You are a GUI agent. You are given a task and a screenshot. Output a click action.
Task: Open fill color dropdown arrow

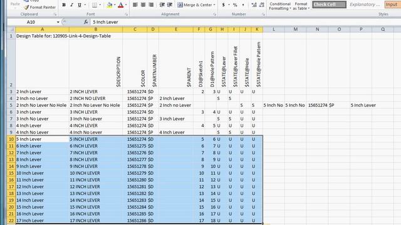pos(115,5)
